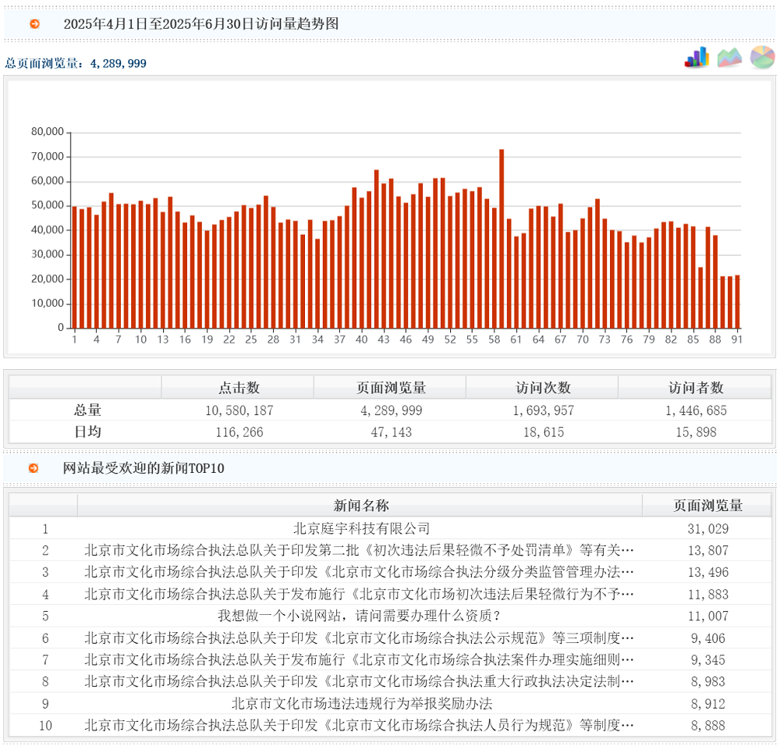Click the visitors total 1,446,685
This screenshot has width=780, height=746.
click(696, 410)
